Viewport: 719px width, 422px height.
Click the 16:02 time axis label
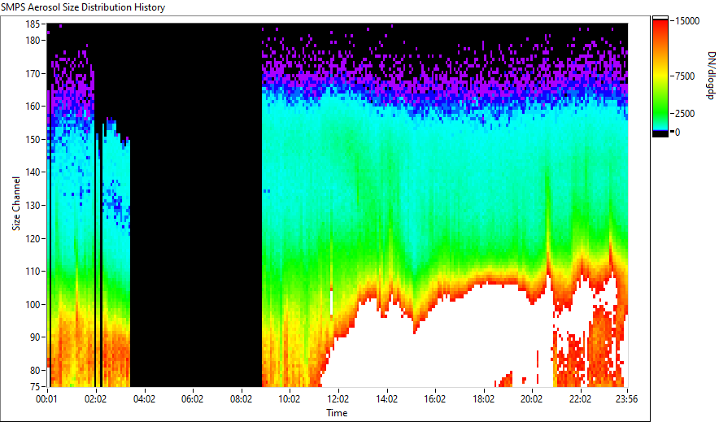[x=434, y=399]
